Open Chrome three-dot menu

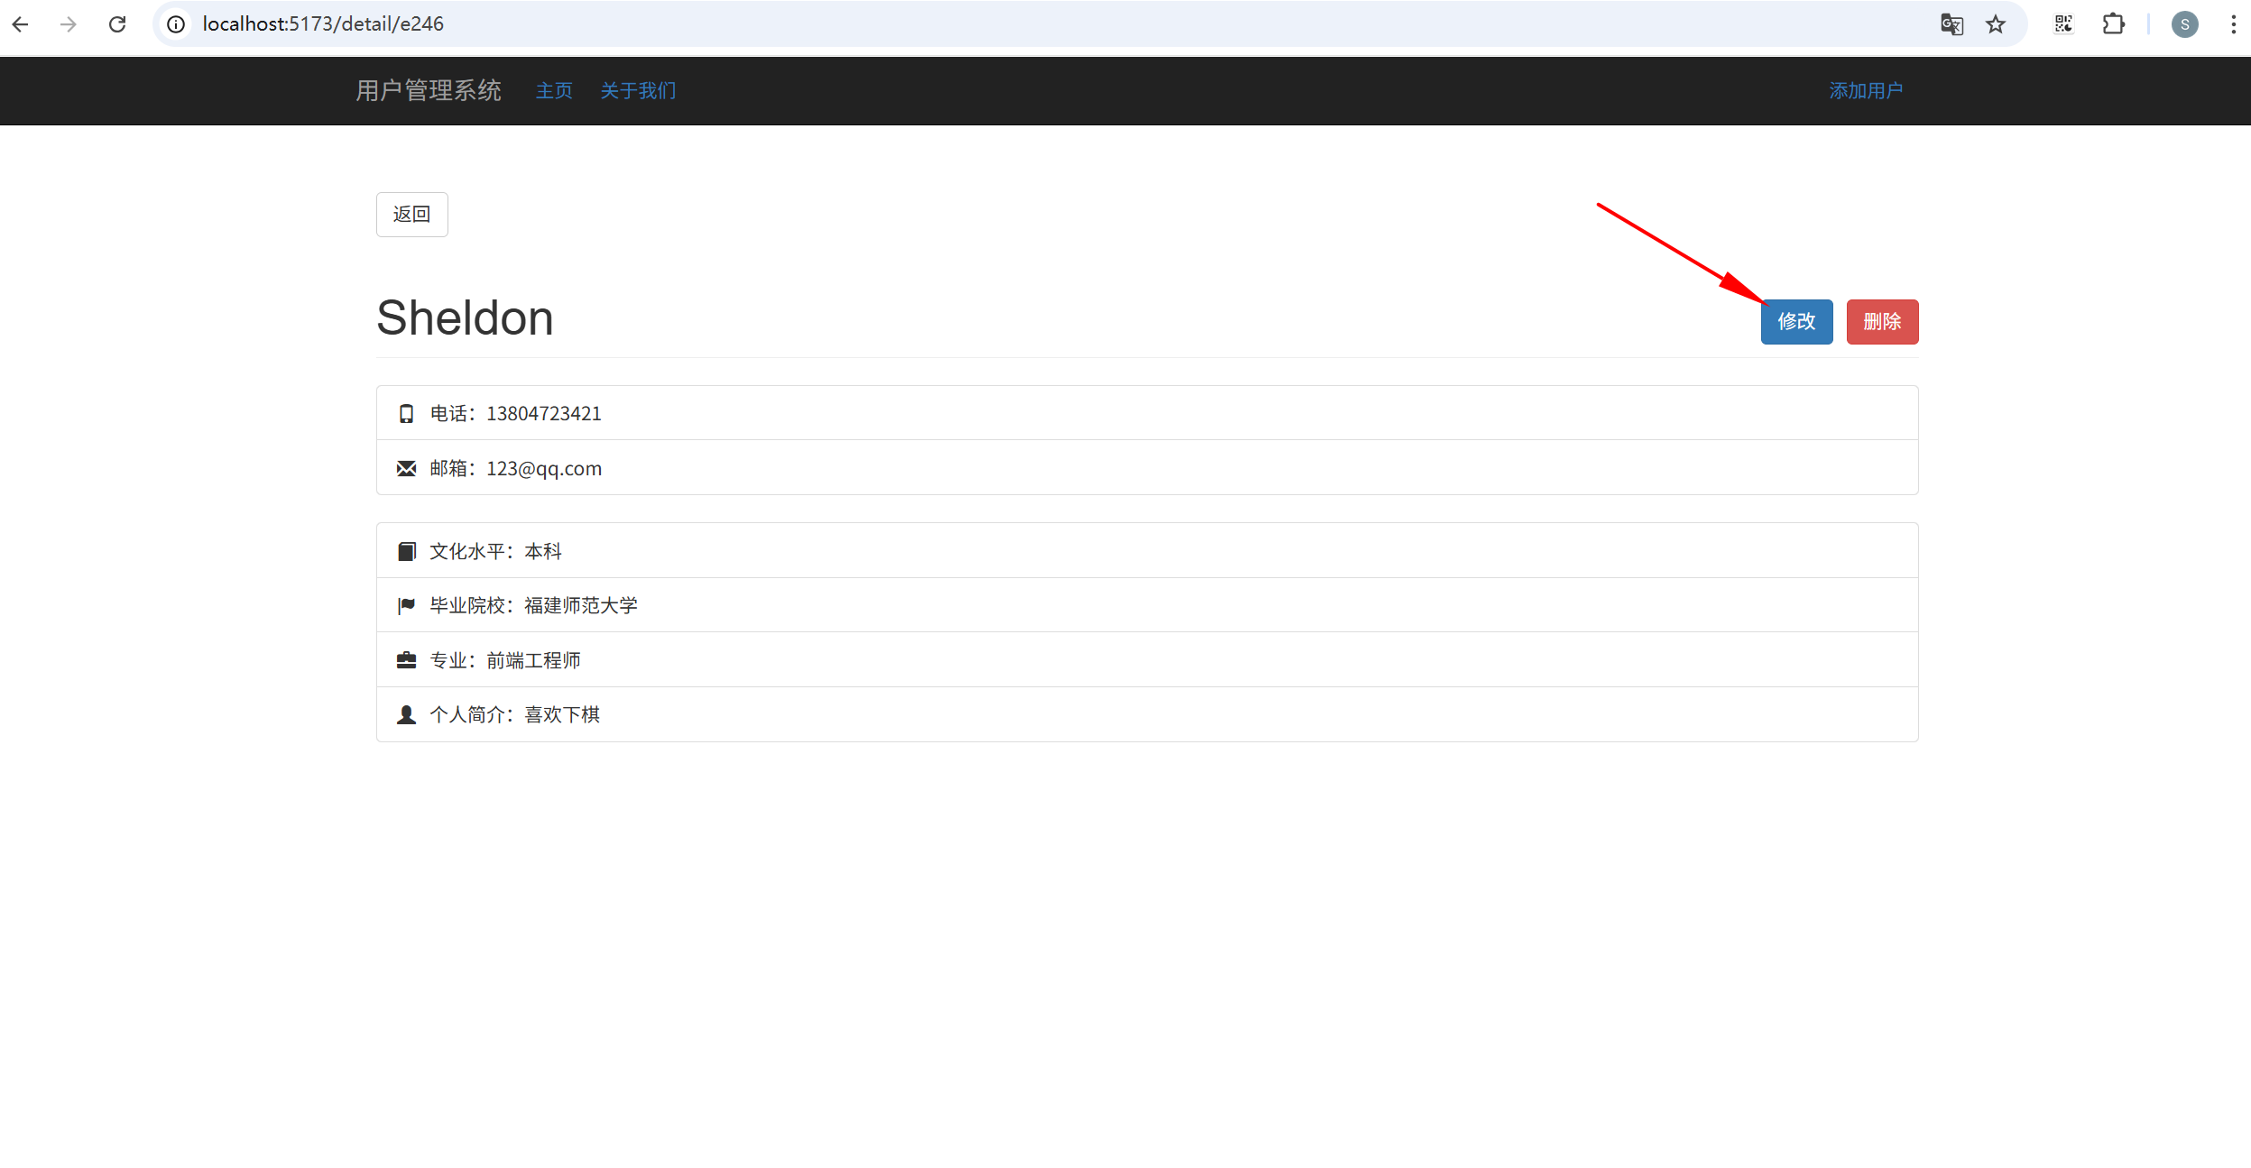pyautogui.click(x=2233, y=24)
